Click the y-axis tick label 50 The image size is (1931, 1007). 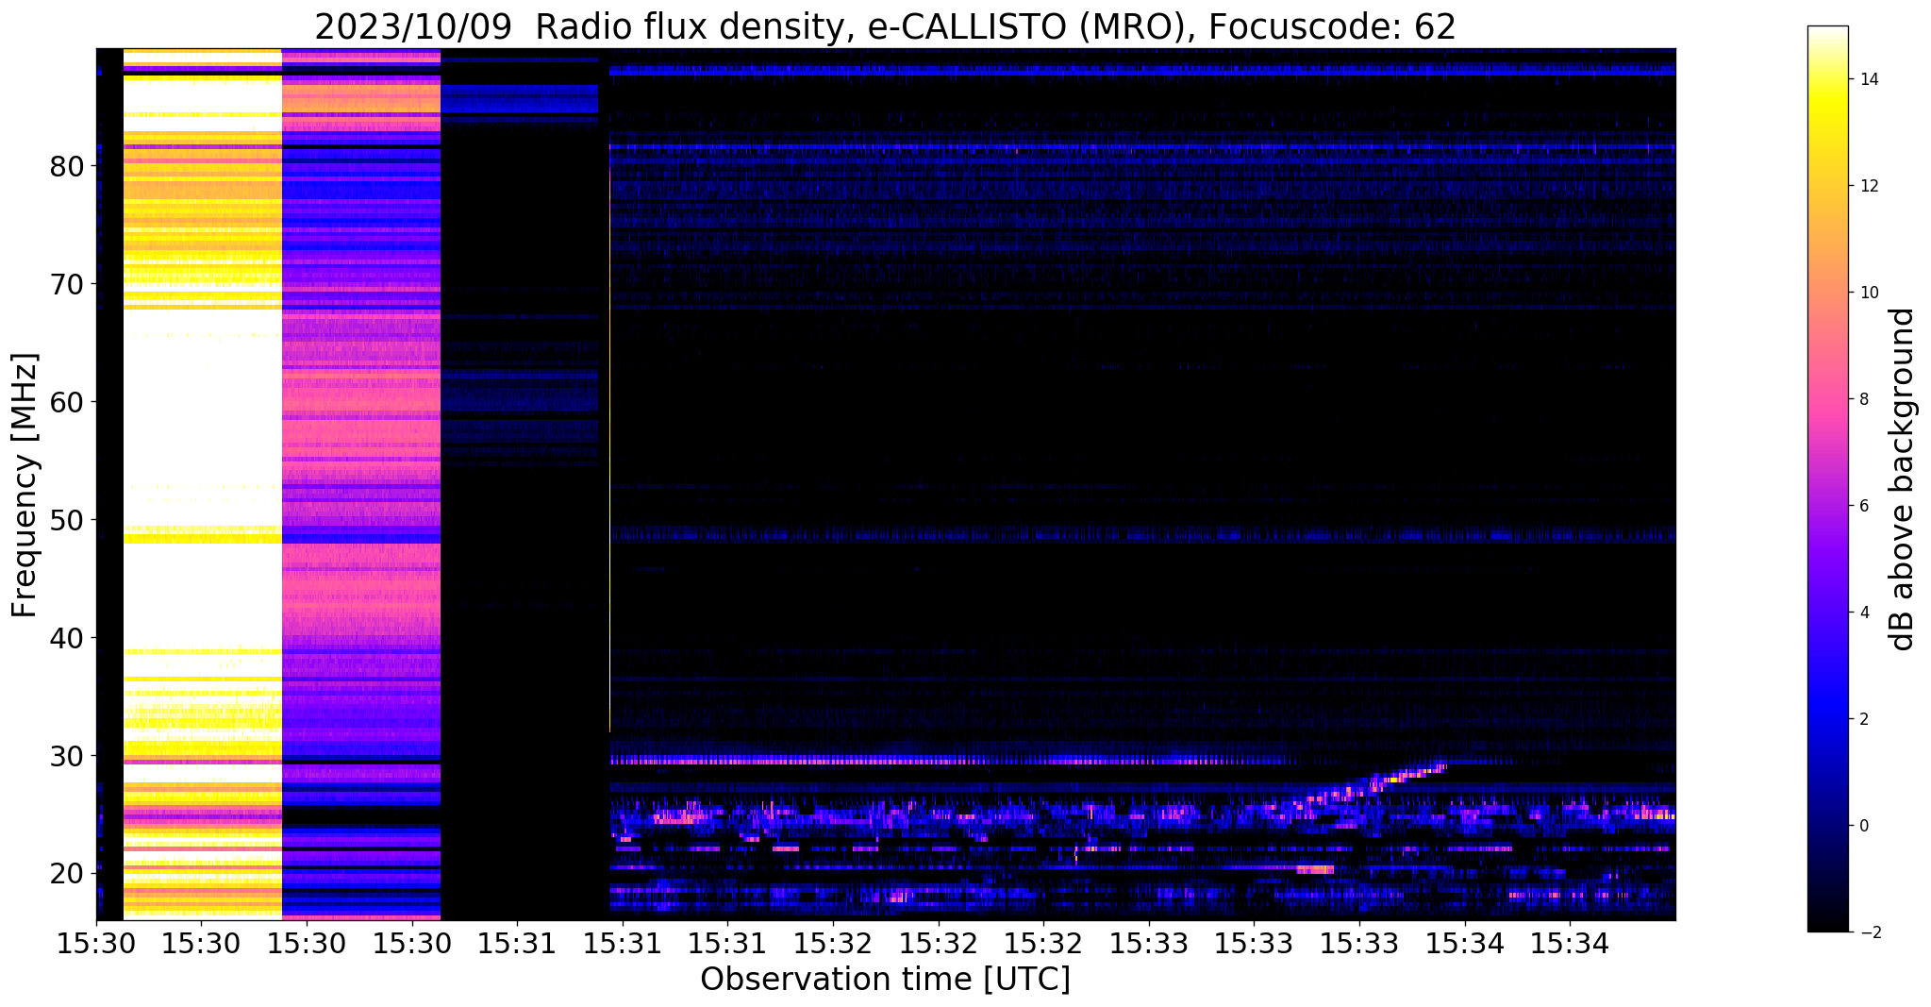[68, 520]
